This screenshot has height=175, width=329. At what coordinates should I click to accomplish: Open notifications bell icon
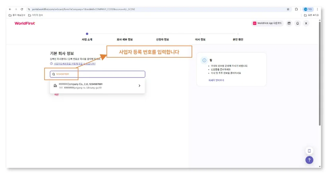click(298, 23)
